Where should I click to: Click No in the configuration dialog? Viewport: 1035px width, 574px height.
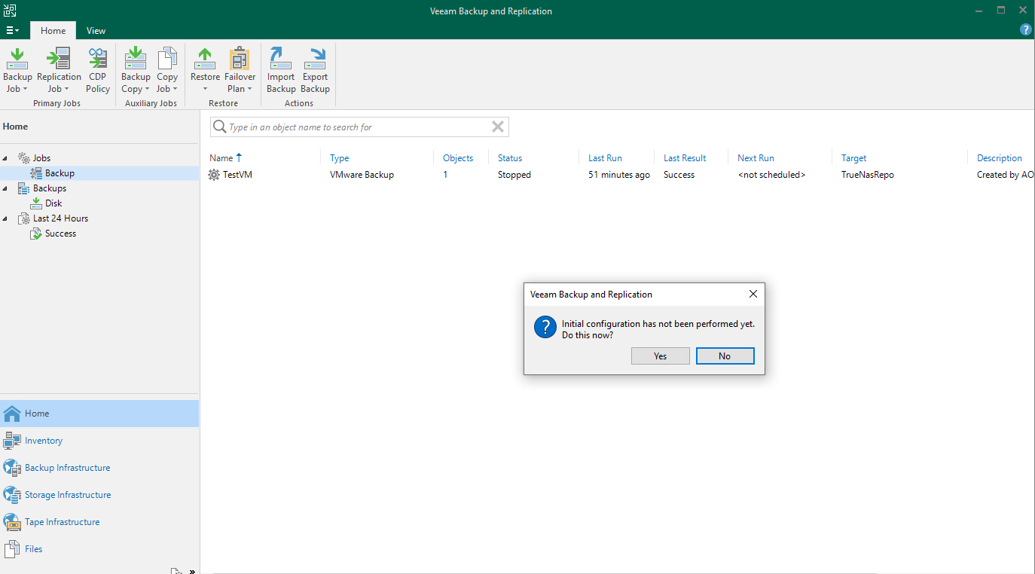pyautogui.click(x=725, y=356)
